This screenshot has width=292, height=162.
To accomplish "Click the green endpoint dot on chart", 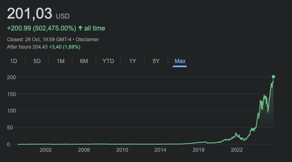I will [x=273, y=77].
